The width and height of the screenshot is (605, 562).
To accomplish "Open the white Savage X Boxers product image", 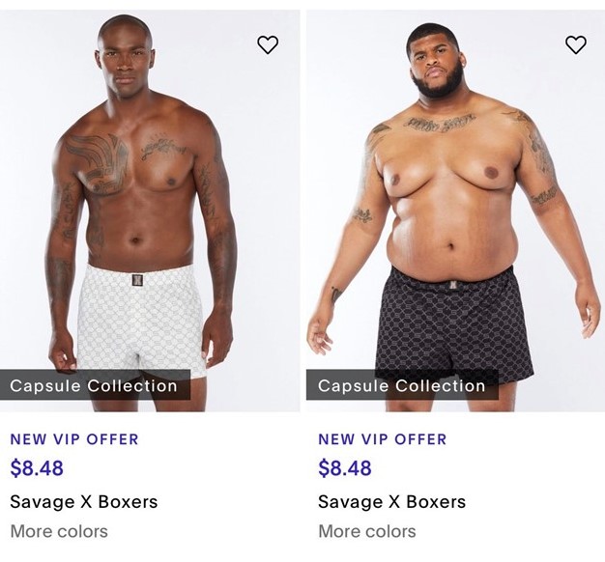I will [x=150, y=211].
